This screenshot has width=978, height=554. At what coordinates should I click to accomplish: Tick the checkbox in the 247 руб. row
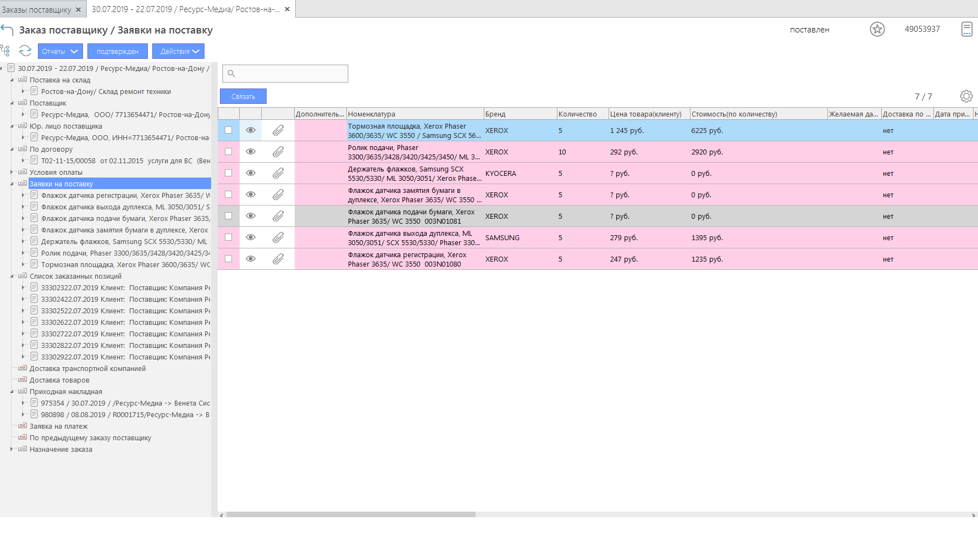(x=229, y=259)
